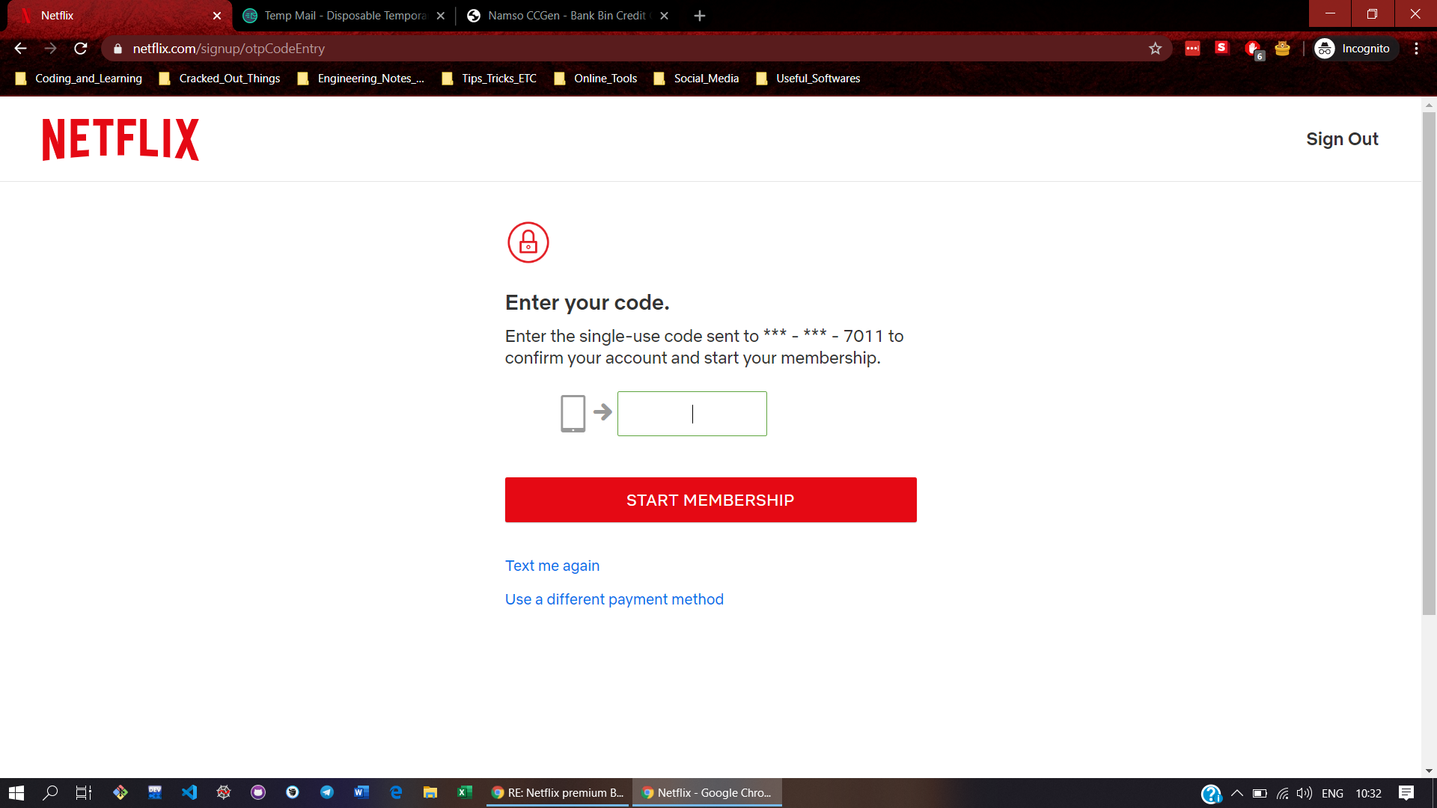Click the single-use code input field
This screenshot has width=1437, height=808.
click(x=692, y=414)
